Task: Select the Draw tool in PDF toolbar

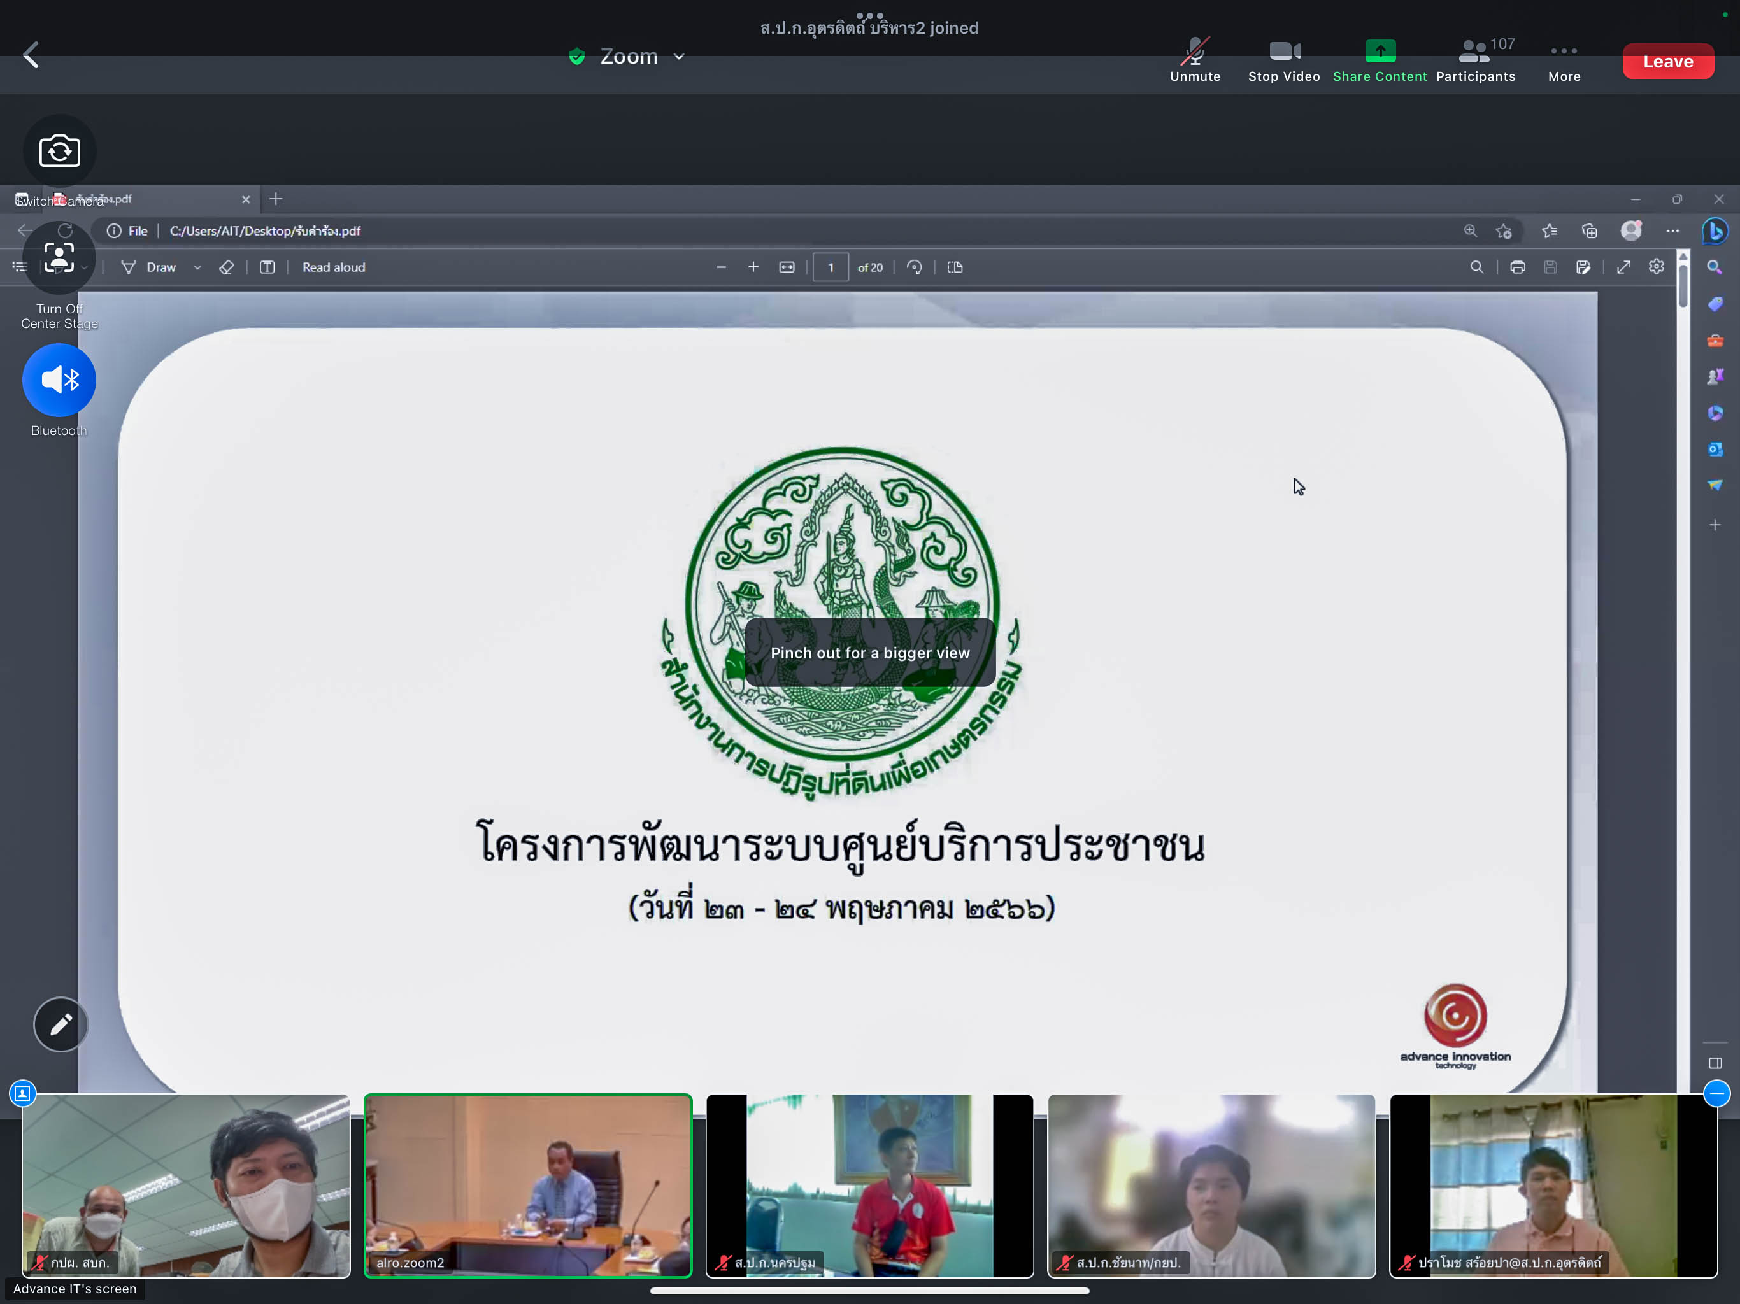Action: tap(148, 267)
